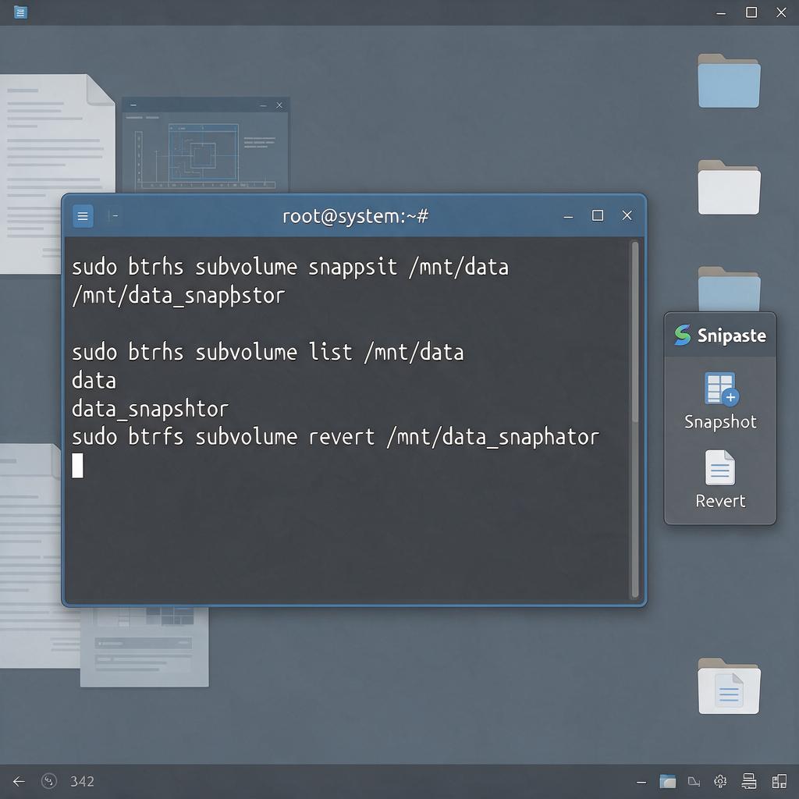Viewport: 799px width, 799px height.
Task: Close the small diagram window behind the terminal
Action: (x=279, y=105)
